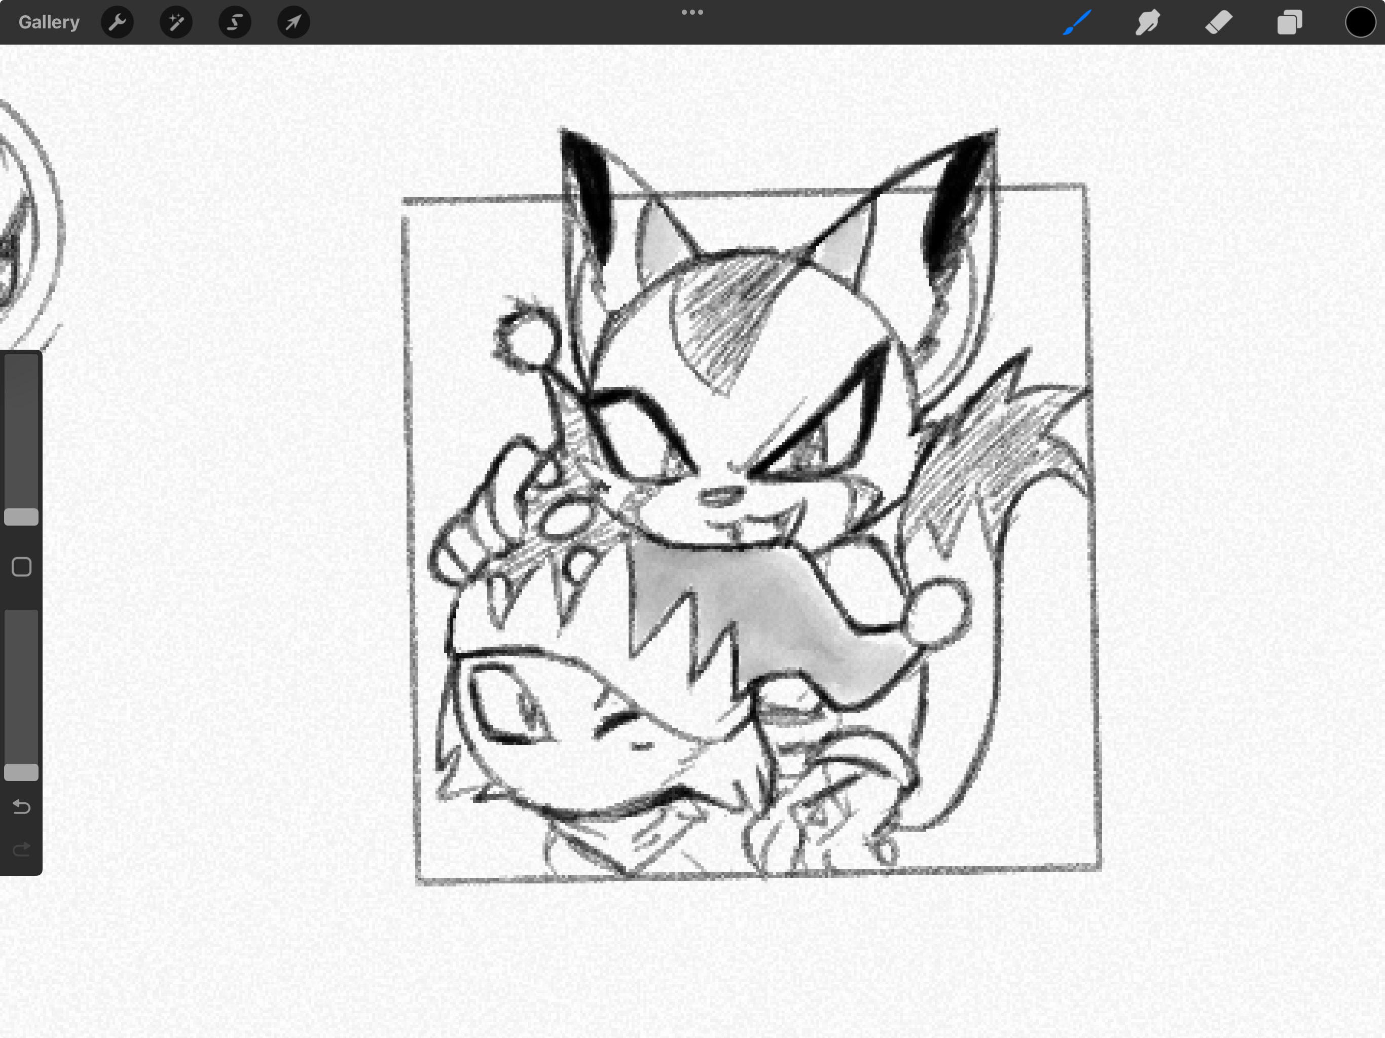Tap the dimmed redo arrow
The image size is (1385, 1038).
[x=21, y=849]
